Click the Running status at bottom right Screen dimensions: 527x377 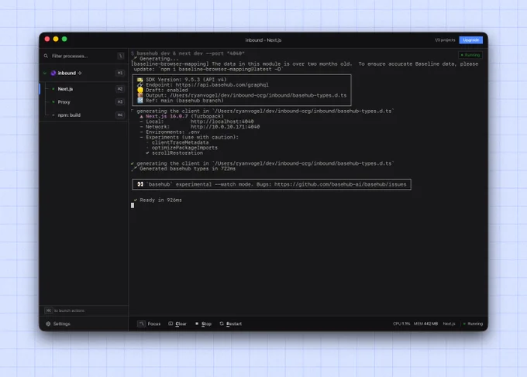pyautogui.click(x=473, y=324)
